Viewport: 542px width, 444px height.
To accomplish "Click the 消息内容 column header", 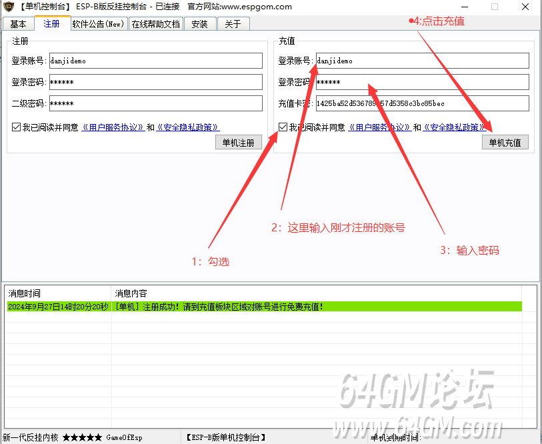I will [x=316, y=293].
